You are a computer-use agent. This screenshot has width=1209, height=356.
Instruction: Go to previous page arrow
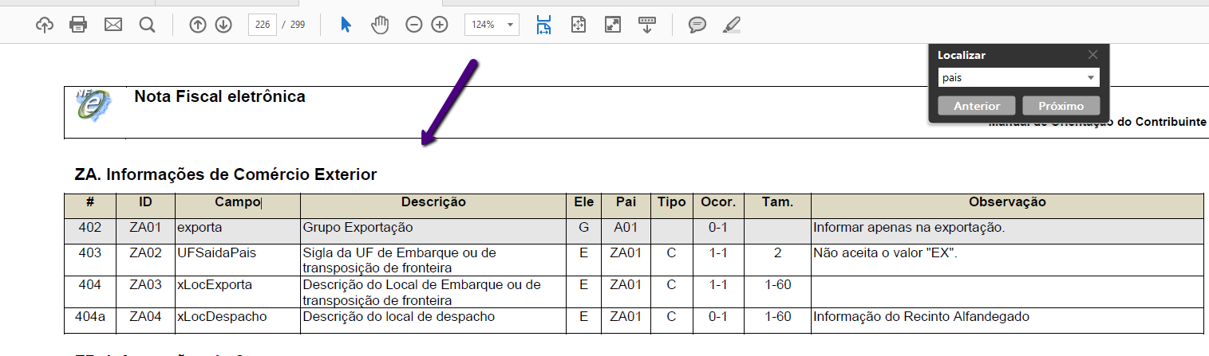pos(198,25)
